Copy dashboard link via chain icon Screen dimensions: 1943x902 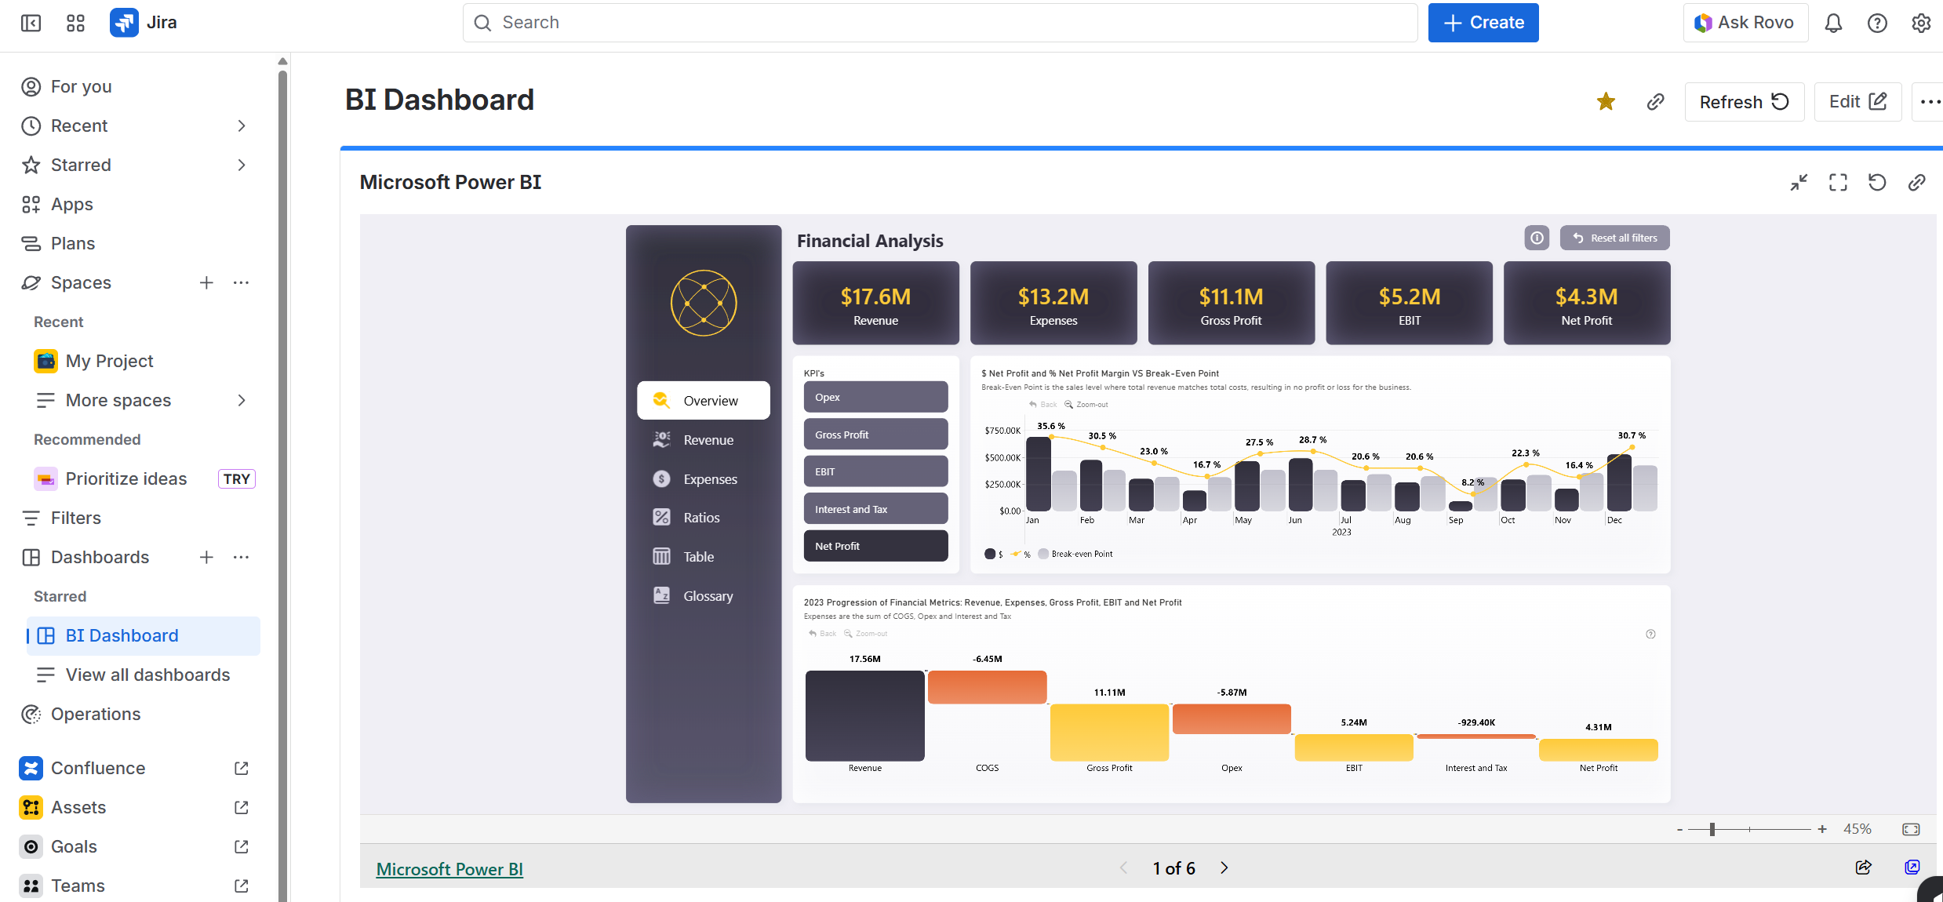click(x=1655, y=102)
